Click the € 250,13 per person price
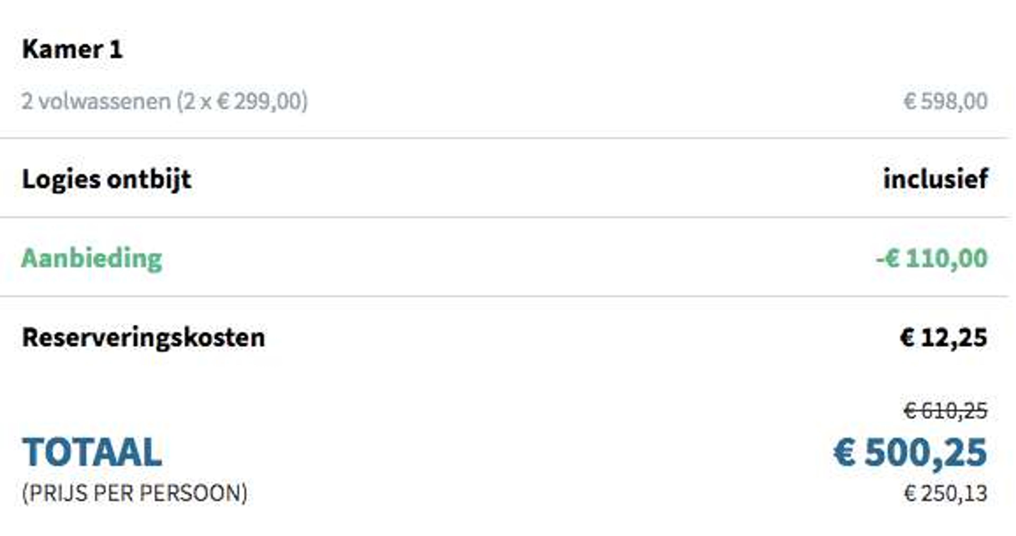 click(946, 493)
